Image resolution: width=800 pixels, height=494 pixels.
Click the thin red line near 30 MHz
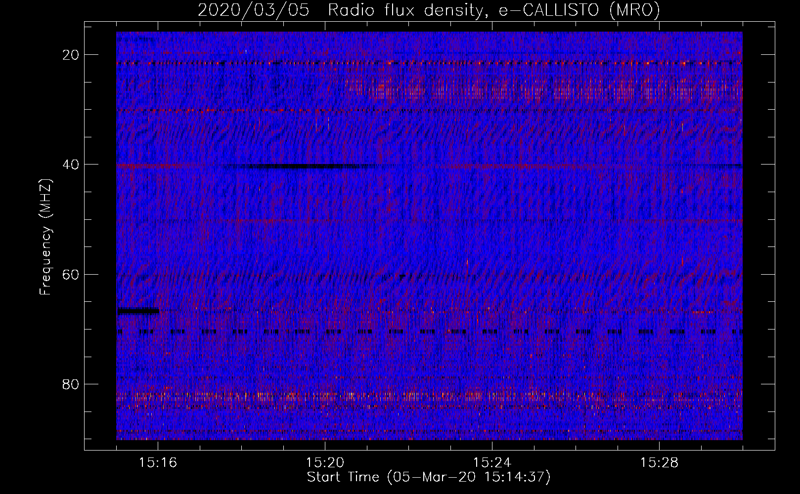tap(429, 111)
